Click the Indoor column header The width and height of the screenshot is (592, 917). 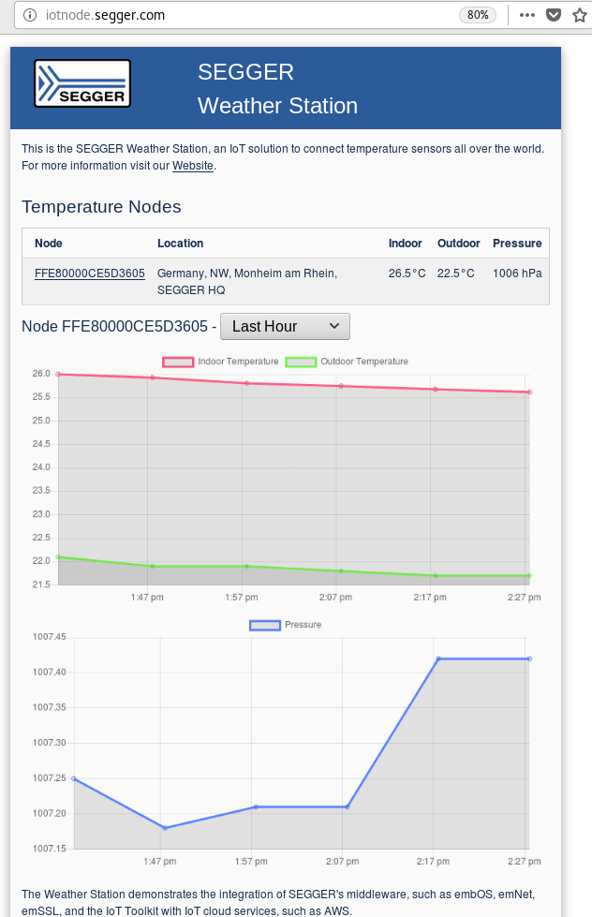[405, 244]
